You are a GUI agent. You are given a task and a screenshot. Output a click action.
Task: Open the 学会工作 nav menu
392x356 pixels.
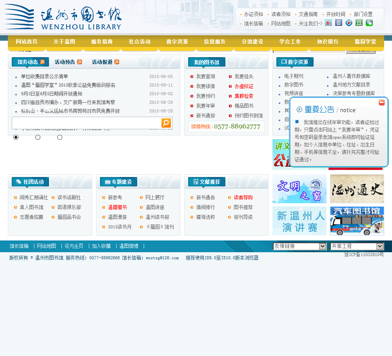(x=290, y=42)
